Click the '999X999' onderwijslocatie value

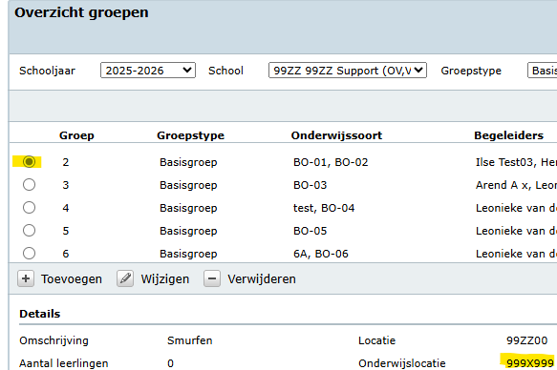click(530, 363)
